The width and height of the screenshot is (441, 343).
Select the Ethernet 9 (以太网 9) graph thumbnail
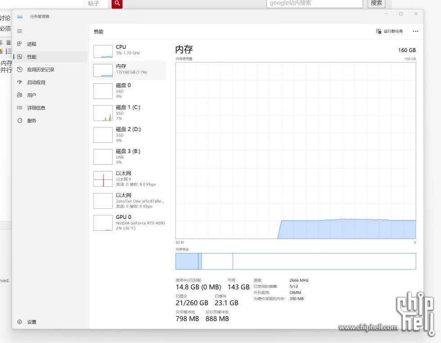(x=103, y=179)
